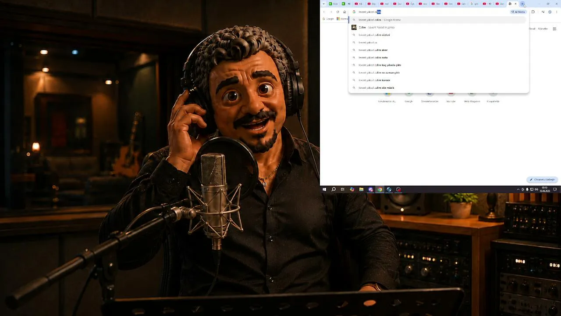This screenshot has height=316, width=561.
Task: Open the Chrome icon on the taskbar
Action: pyautogui.click(x=380, y=189)
